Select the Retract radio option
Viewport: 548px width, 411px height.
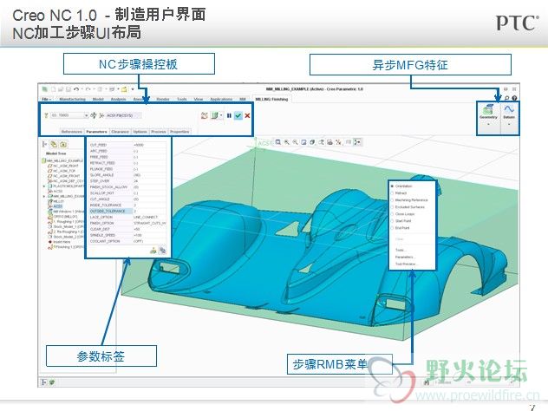(399, 192)
